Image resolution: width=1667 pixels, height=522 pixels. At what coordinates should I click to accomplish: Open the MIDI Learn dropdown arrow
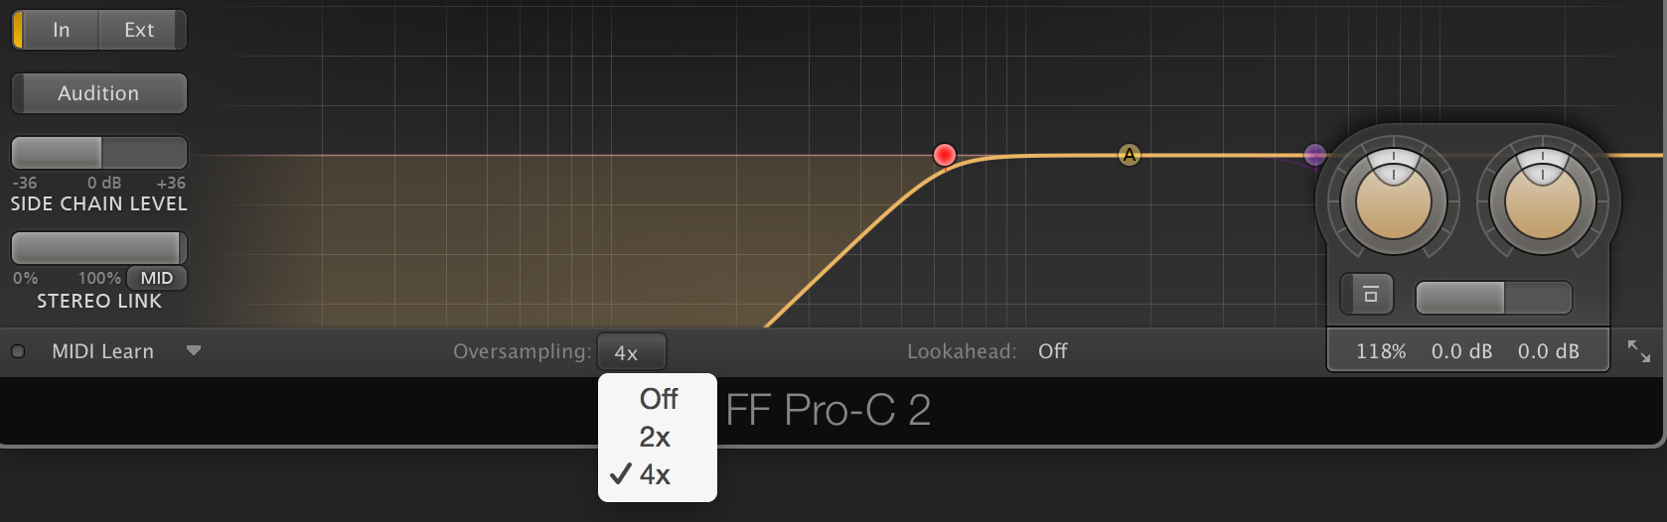(194, 350)
